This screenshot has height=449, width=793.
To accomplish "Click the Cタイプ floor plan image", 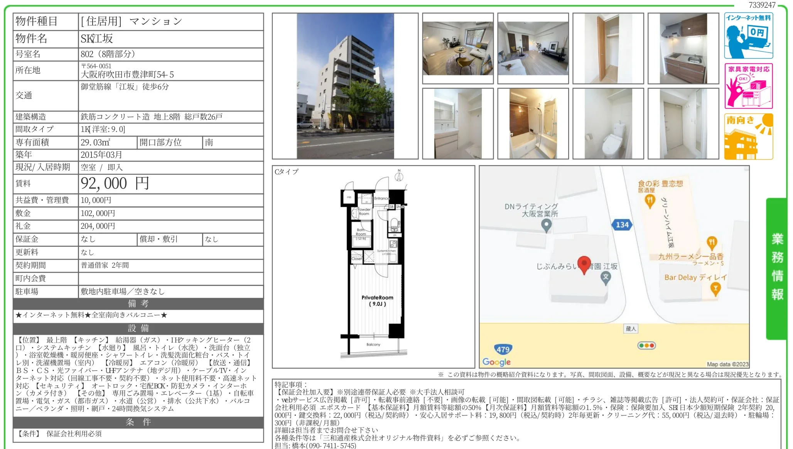I will 373,266.
